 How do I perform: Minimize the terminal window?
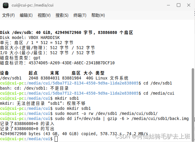pyautogui.click(x=168, y=5)
